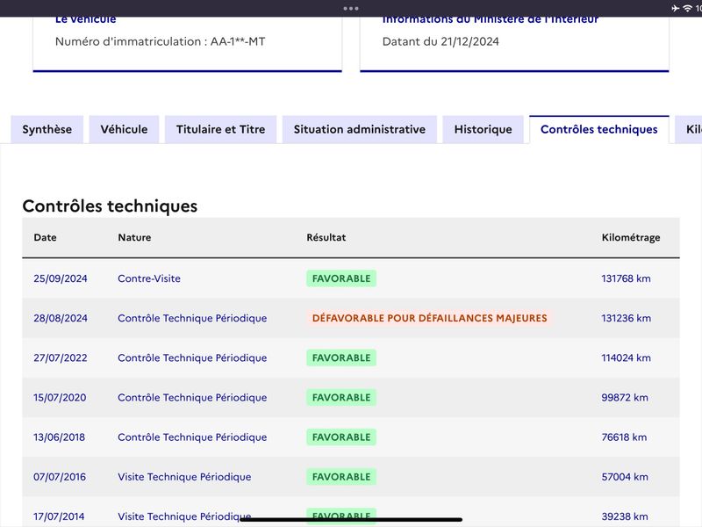
Task: Click FAVORABLE badge for 15/07/2020
Action: (341, 398)
